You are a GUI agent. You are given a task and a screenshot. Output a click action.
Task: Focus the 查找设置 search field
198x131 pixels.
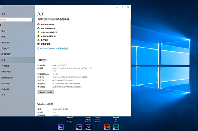point(16,20)
